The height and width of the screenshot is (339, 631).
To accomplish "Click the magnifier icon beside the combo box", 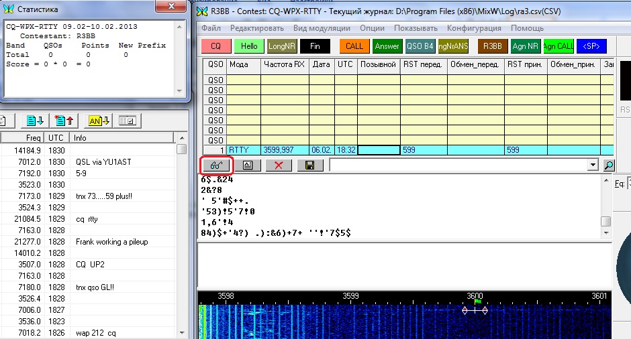I will point(609,165).
